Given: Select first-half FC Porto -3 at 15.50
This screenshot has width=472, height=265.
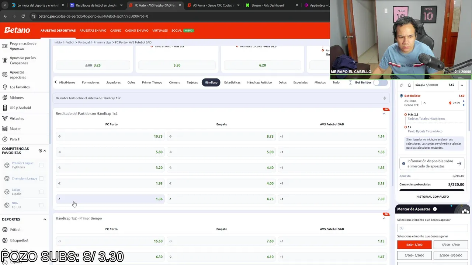Looking at the screenshot, I should 110,241.
